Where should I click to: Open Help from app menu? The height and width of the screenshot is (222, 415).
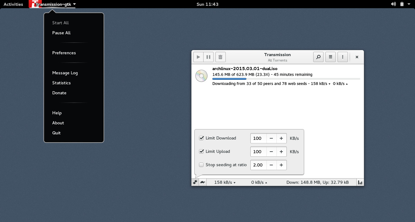pos(57,113)
